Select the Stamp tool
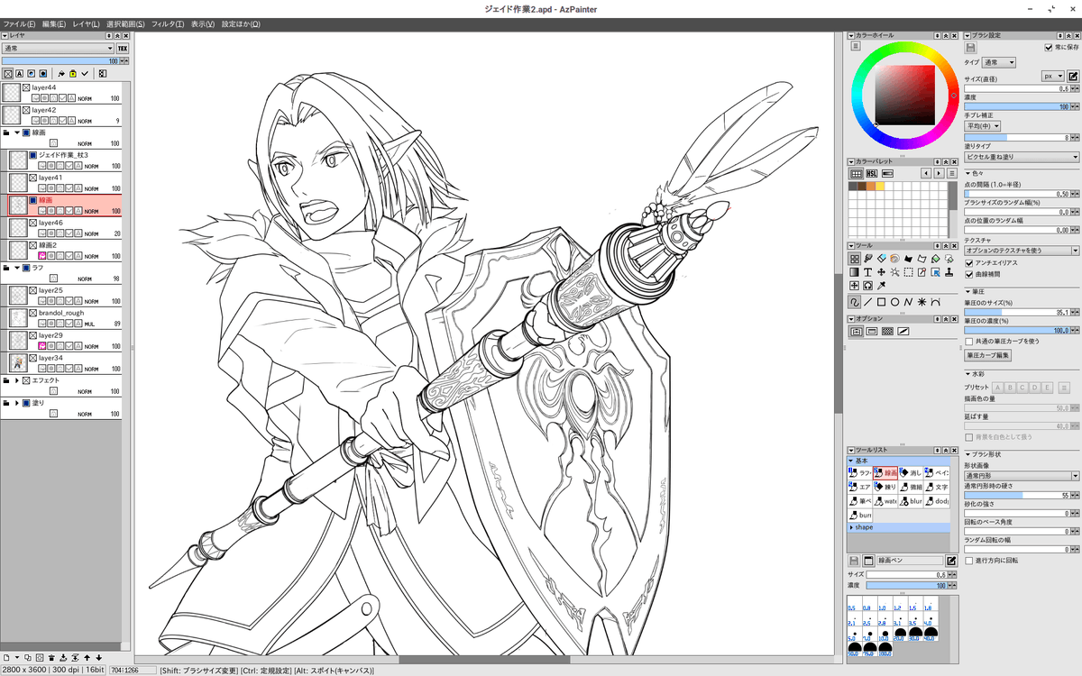1082x676 pixels. [x=949, y=271]
